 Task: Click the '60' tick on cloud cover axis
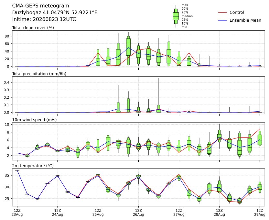pos(7,44)
